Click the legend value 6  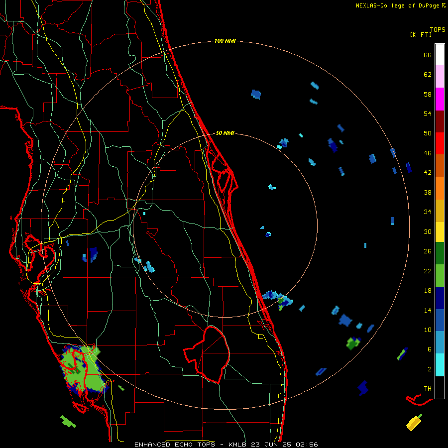(430, 349)
